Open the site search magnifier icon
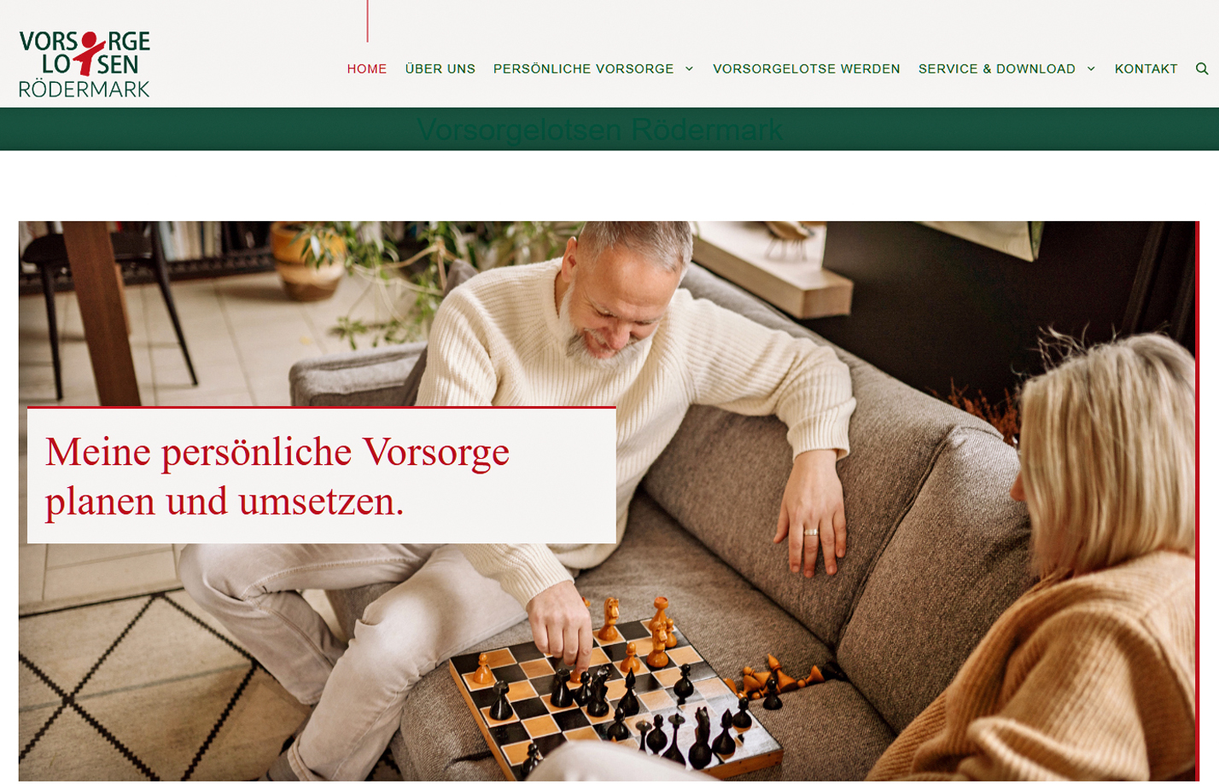The height and width of the screenshot is (784, 1219). pos(1201,68)
